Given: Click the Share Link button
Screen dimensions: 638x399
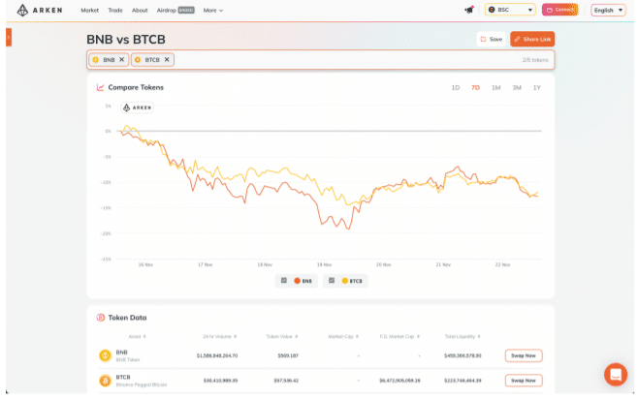Looking at the screenshot, I should click(532, 39).
